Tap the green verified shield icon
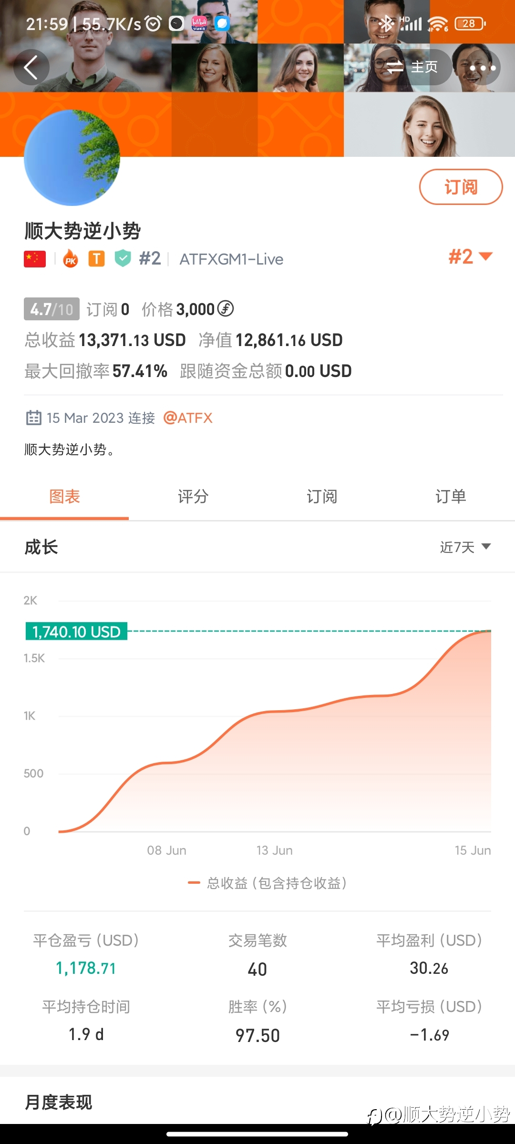This screenshot has width=515, height=1144. (123, 258)
